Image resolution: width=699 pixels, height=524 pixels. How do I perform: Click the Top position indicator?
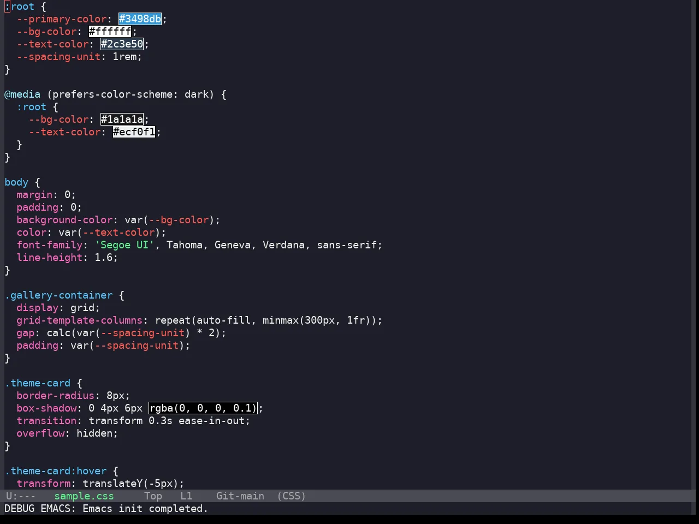point(153,496)
